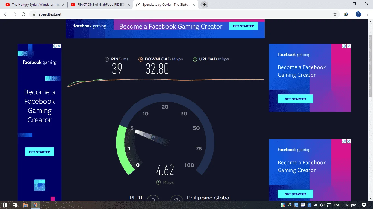The width and height of the screenshot is (373, 209).
Task: Close the left sidebar ad
Action: pyautogui.click(x=59, y=46)
